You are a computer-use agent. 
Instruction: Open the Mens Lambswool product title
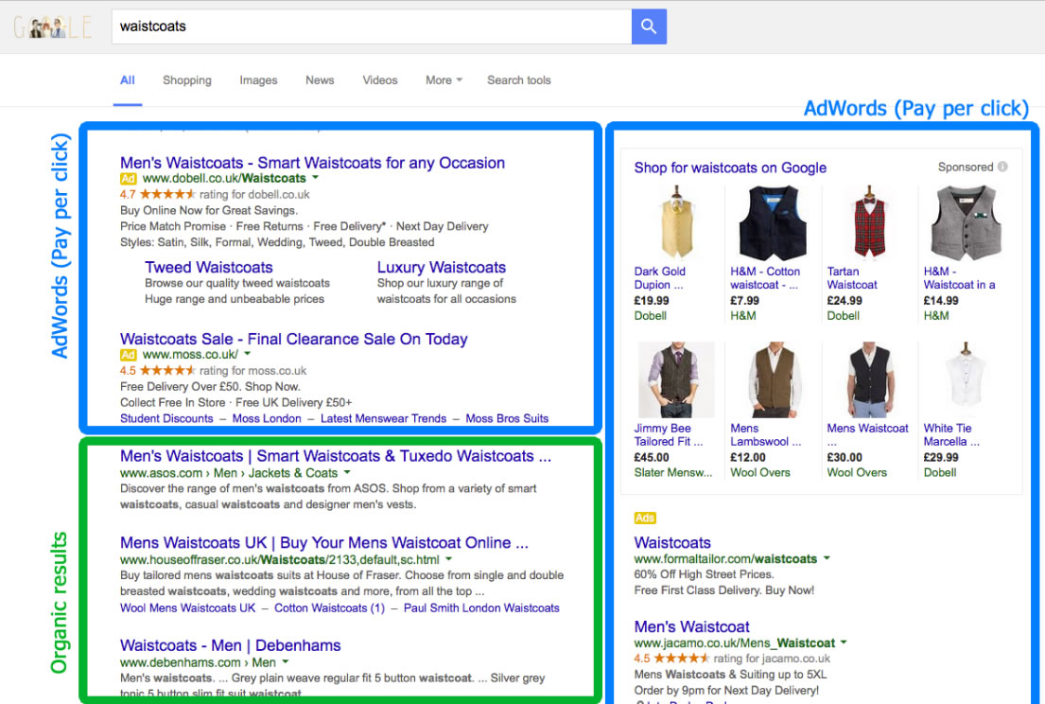pos(766,434)
